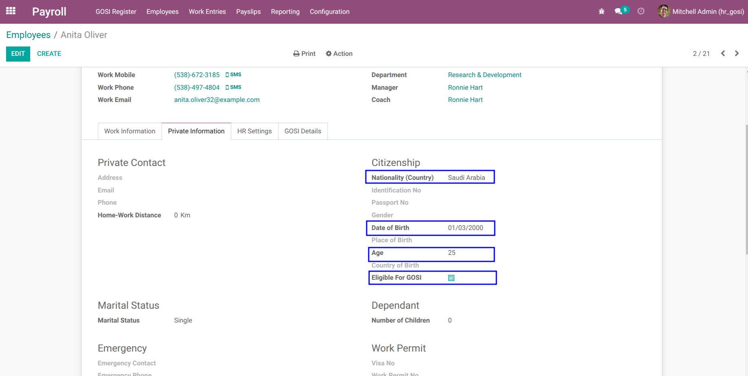Screen dimensions: 748x376
Task: Open Work Entries menu
Action: (207, 12)
